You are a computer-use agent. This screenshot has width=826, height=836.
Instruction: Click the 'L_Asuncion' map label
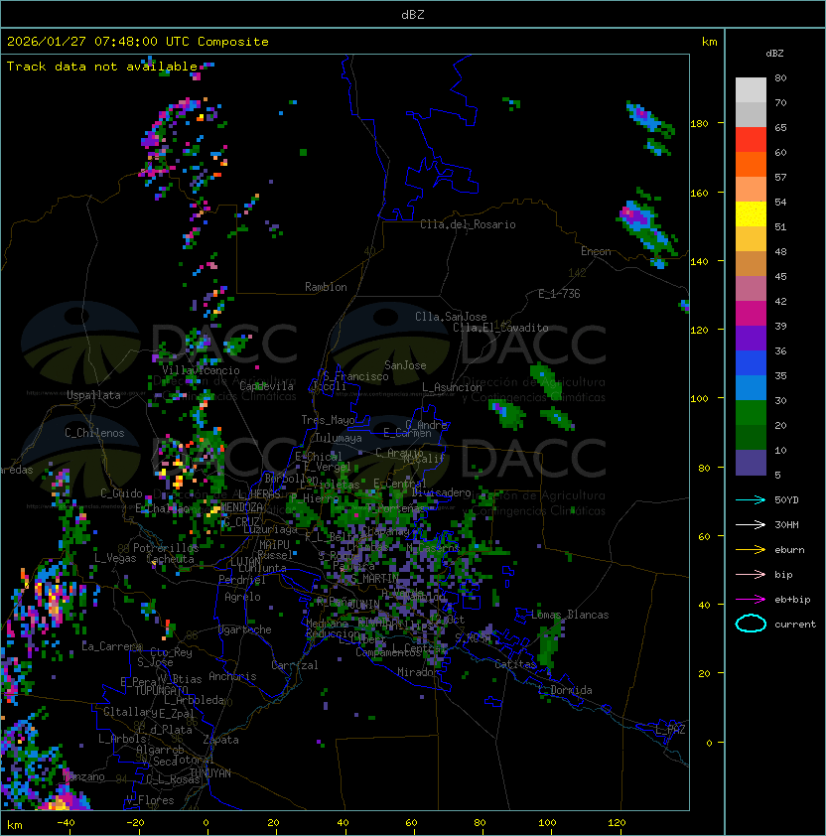[x=452, y=387]
